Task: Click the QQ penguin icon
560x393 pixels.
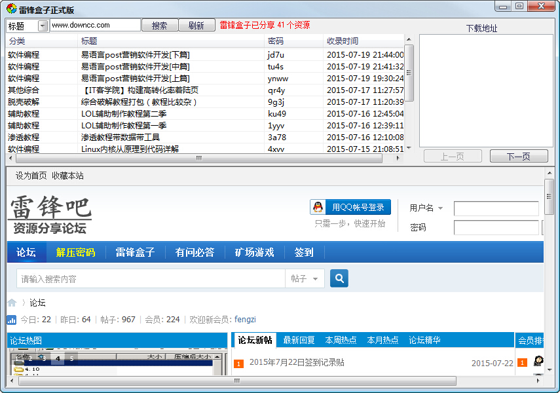Action: 320,206
